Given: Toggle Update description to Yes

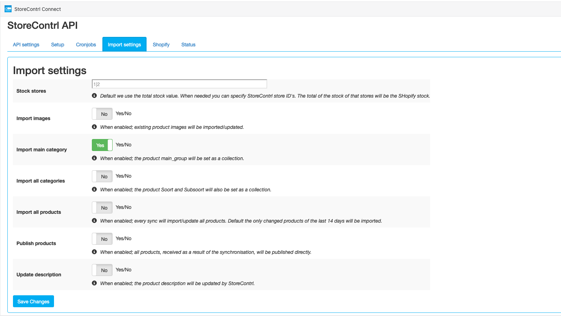Looking at the screenshot, I should tap(102, 270).
